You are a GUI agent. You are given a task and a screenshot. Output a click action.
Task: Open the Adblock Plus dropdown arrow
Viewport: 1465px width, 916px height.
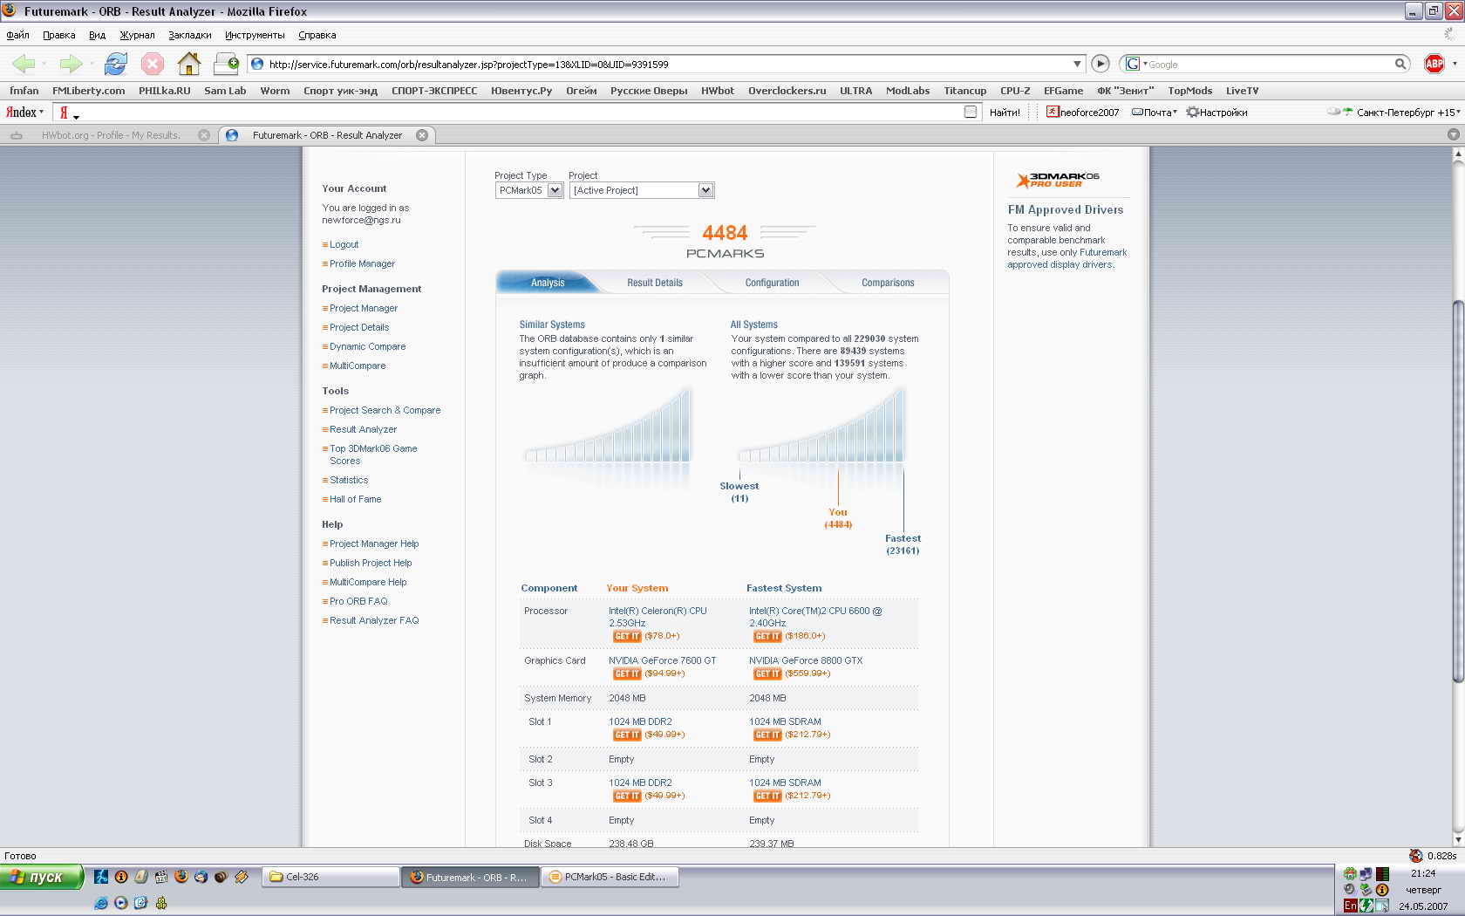point(1454,64)
